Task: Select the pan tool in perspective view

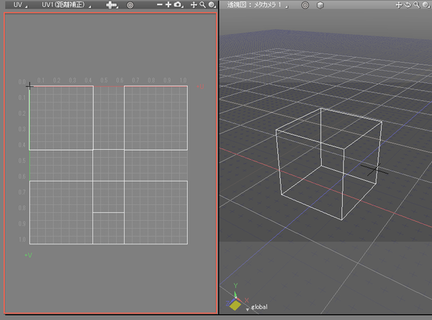Action: click(399, 5)
